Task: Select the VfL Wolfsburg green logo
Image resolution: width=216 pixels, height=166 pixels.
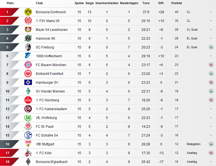Action: (x=28, y=118)
